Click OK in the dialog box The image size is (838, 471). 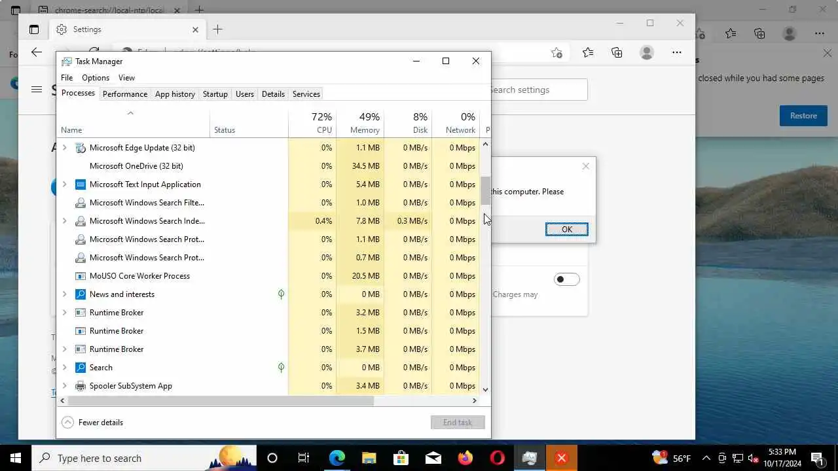[567, 229]
